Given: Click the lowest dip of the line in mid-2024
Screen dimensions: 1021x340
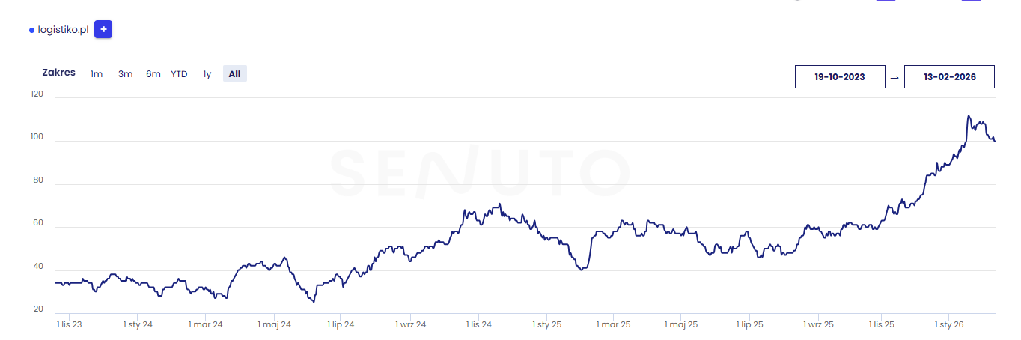Looking at the screenshot, I should [314, 301].
